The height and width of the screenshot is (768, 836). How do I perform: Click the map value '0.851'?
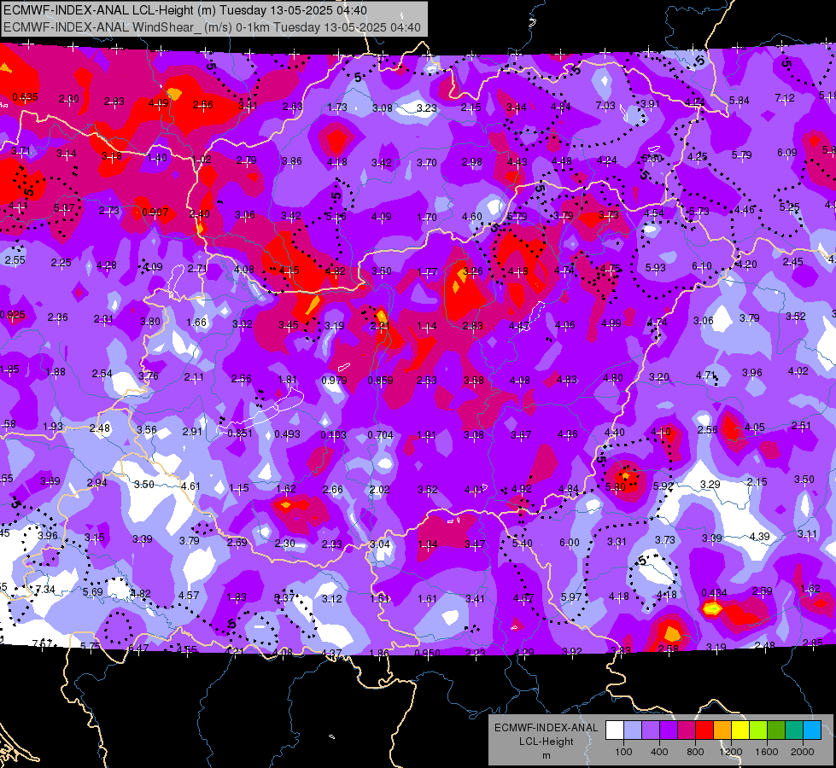[240, 433]
